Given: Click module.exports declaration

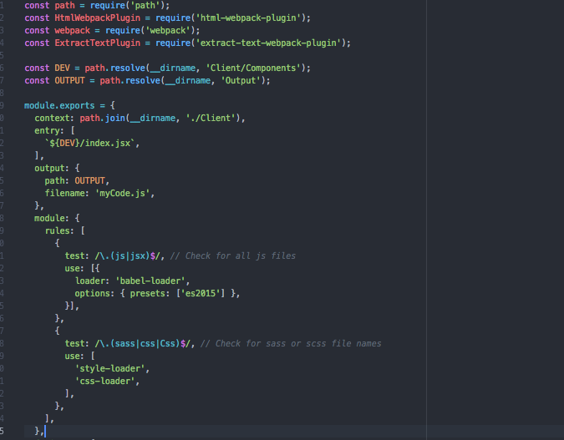Looking at the screenshot, I should (59, 106).
